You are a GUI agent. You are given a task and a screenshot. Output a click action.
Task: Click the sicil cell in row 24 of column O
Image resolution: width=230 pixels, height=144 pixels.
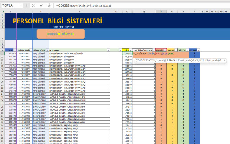click(x=127, y=94)
